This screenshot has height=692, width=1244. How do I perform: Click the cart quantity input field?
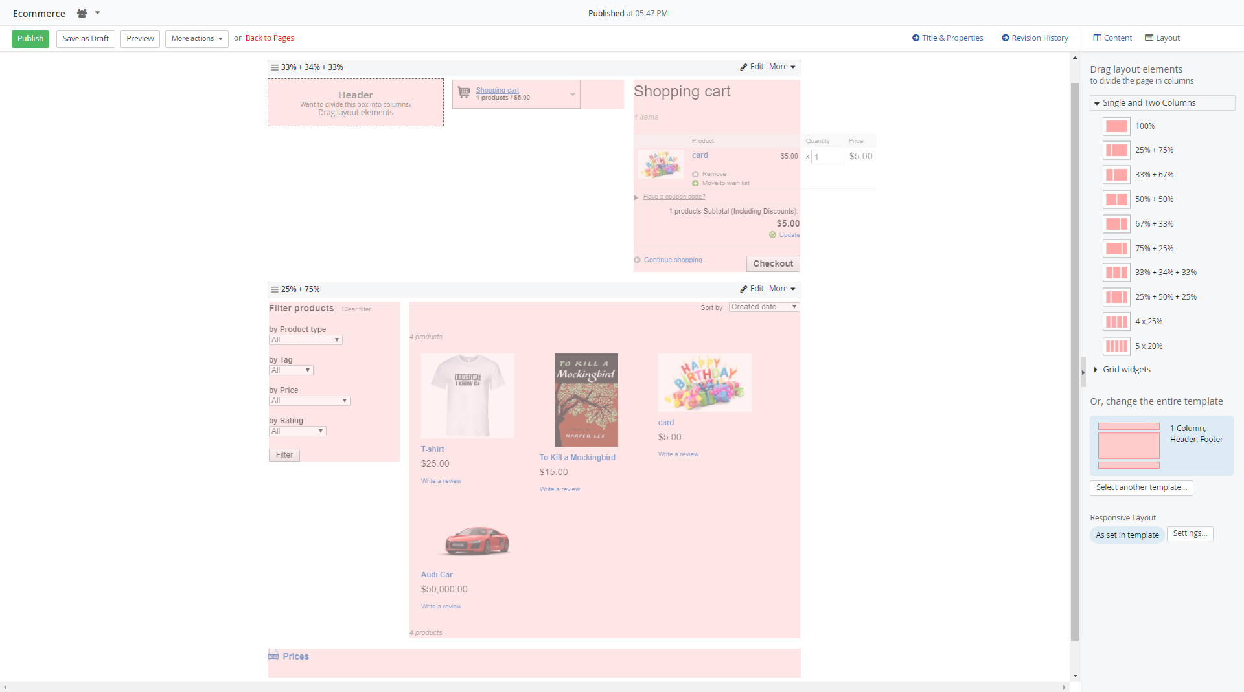click(825, 157)
